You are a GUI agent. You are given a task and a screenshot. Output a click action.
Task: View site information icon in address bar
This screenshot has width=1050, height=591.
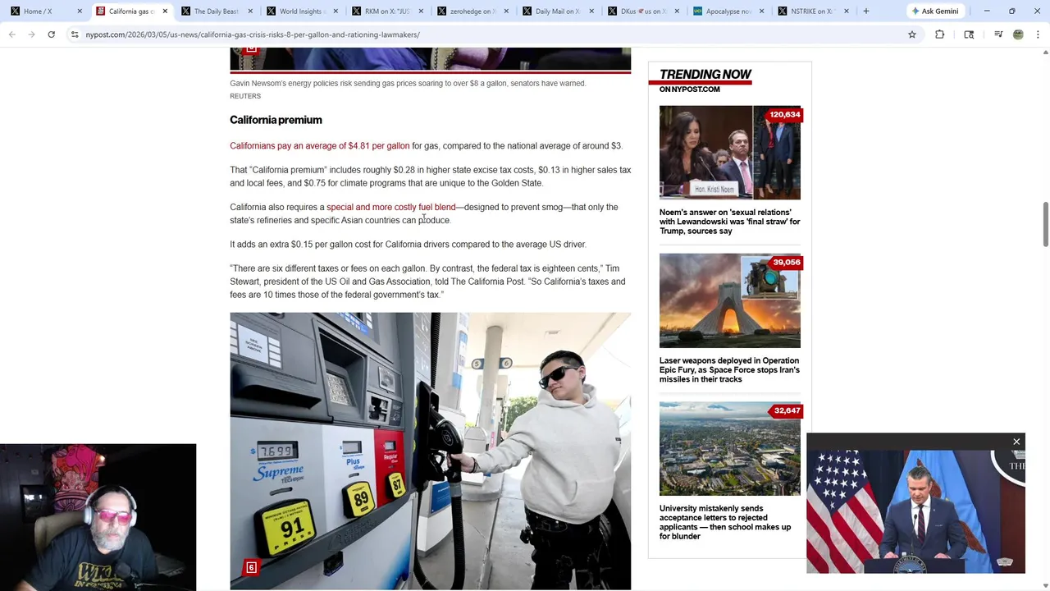(x=75, y=34)
